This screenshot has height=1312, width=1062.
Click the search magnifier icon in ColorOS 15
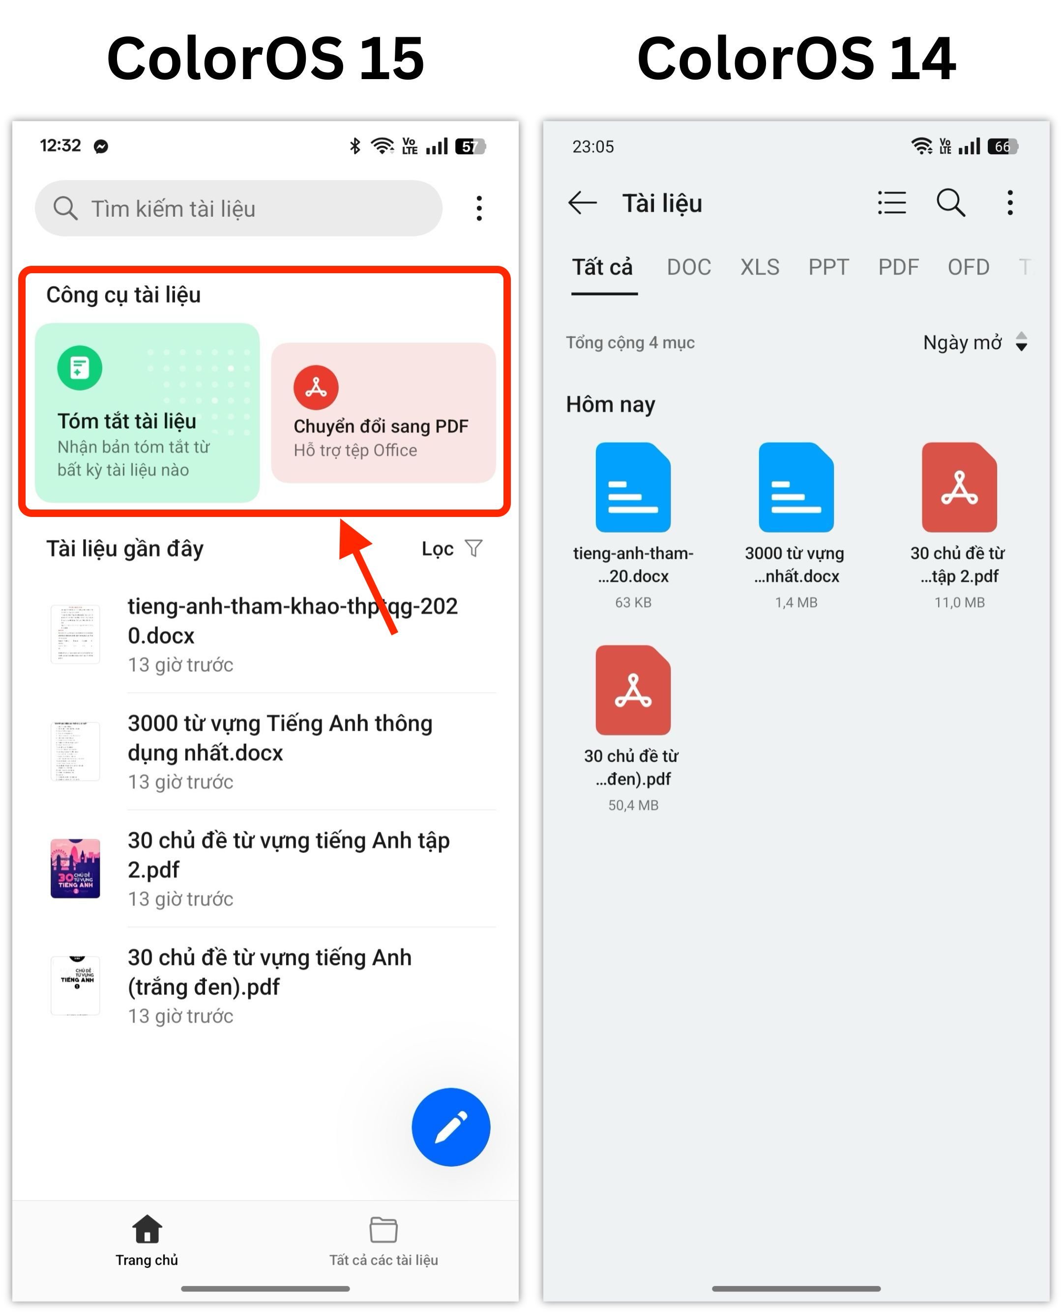[x=65, y=208]
